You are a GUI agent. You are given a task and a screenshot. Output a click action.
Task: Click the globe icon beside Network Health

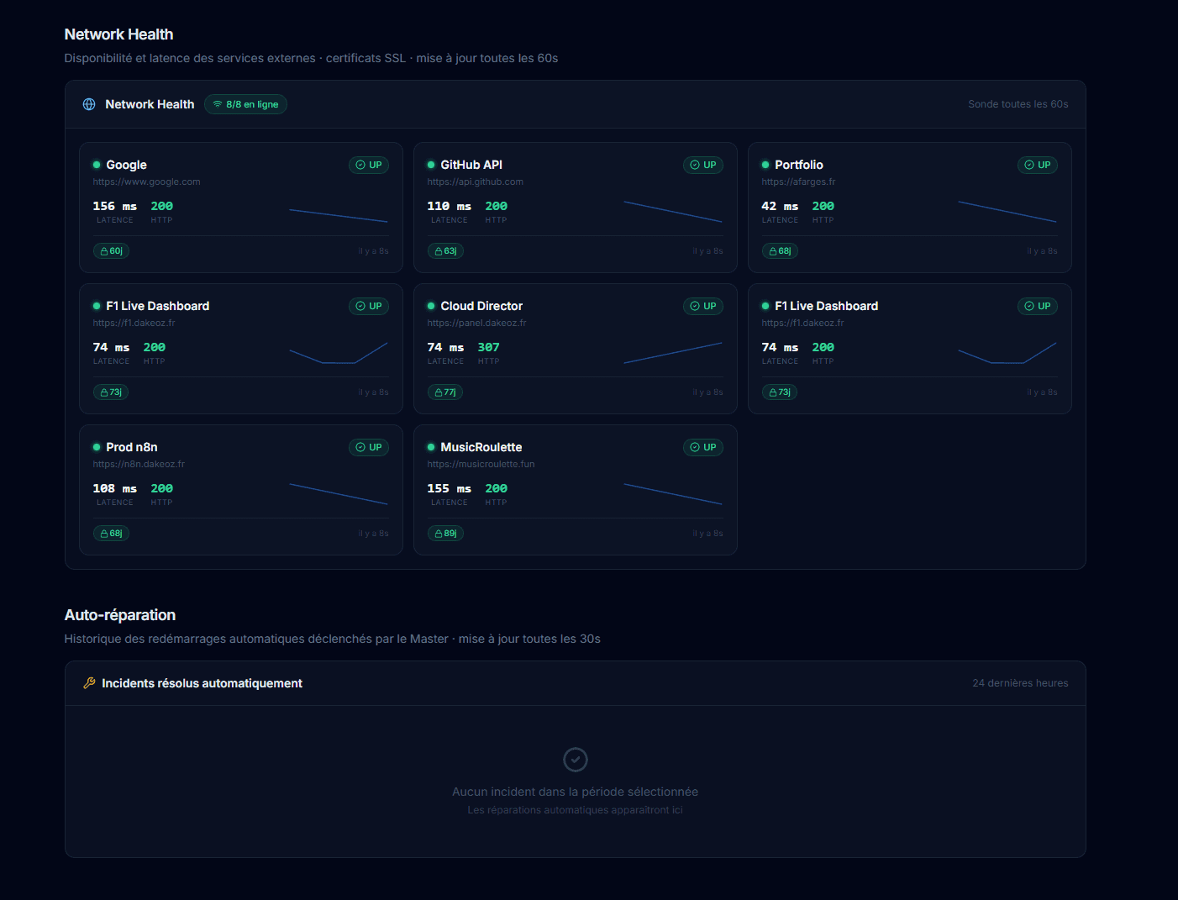click(89, 104)
